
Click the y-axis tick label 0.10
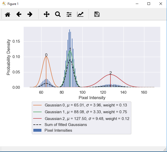16,57
